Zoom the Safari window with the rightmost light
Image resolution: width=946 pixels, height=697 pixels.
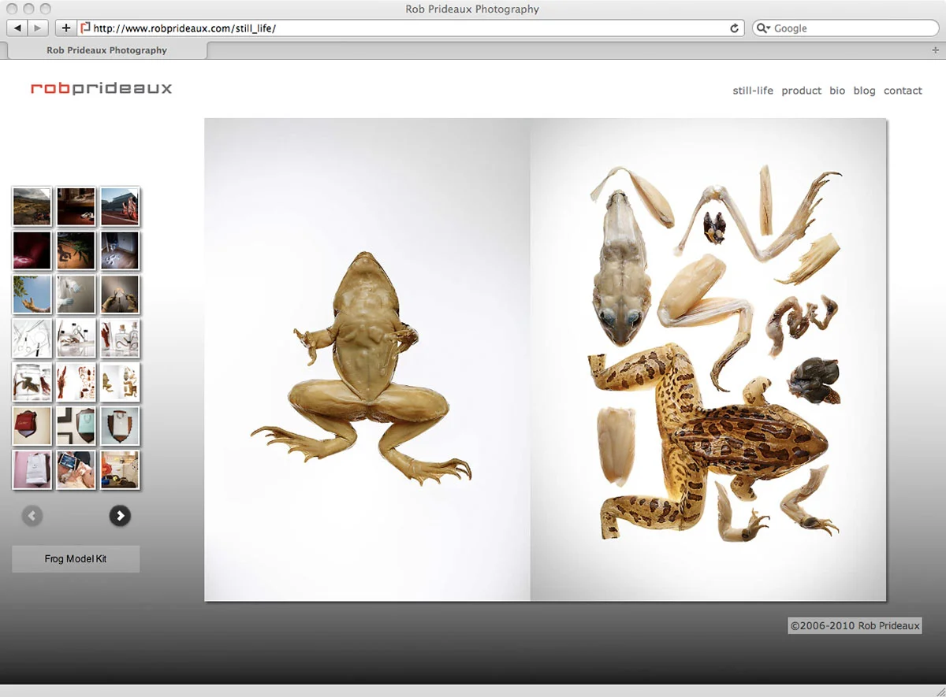point(45,9)
